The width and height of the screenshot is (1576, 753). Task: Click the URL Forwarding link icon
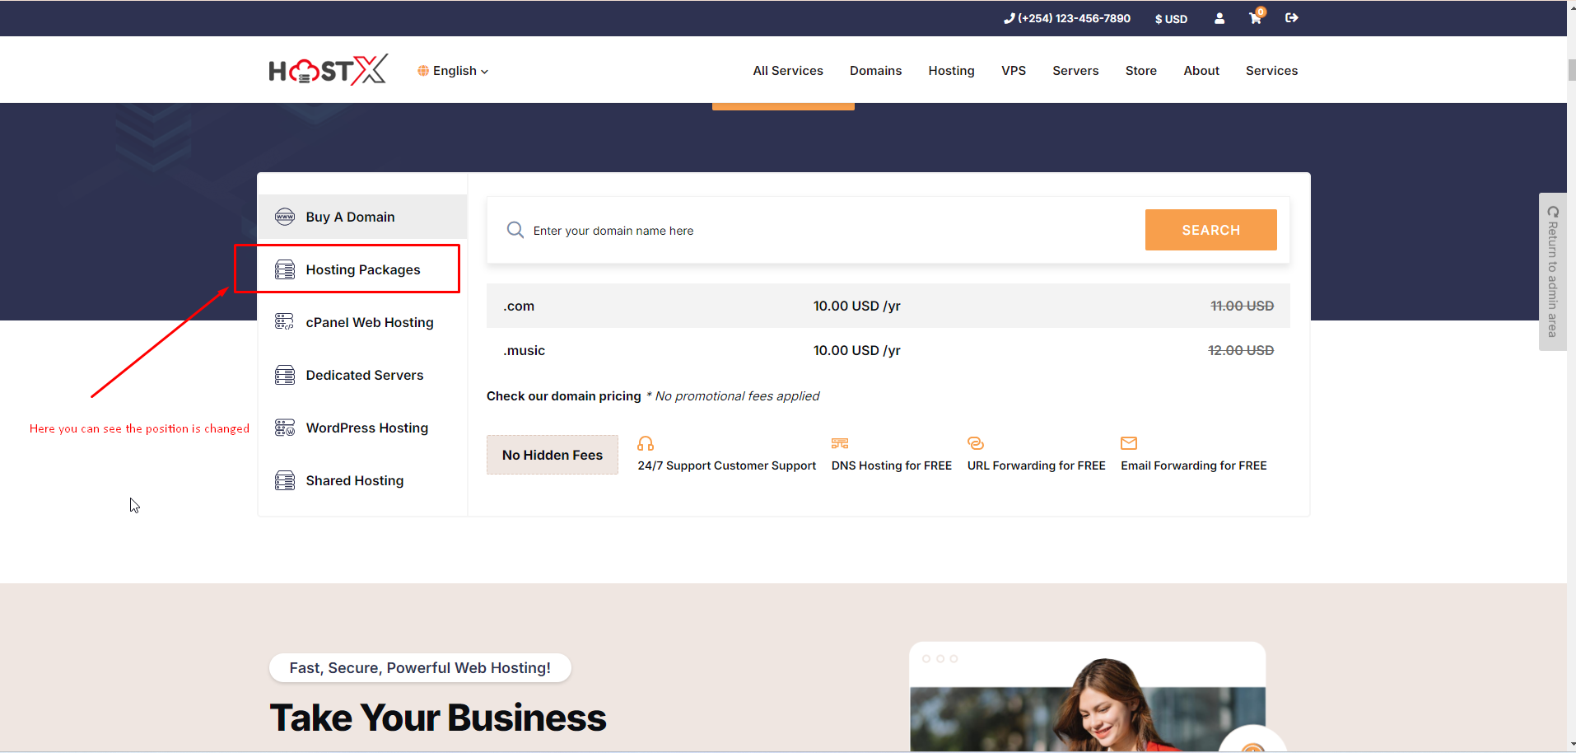coord(976,444)
